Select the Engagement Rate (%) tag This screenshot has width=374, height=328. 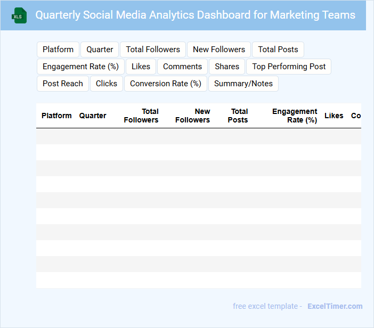point(80,67)
